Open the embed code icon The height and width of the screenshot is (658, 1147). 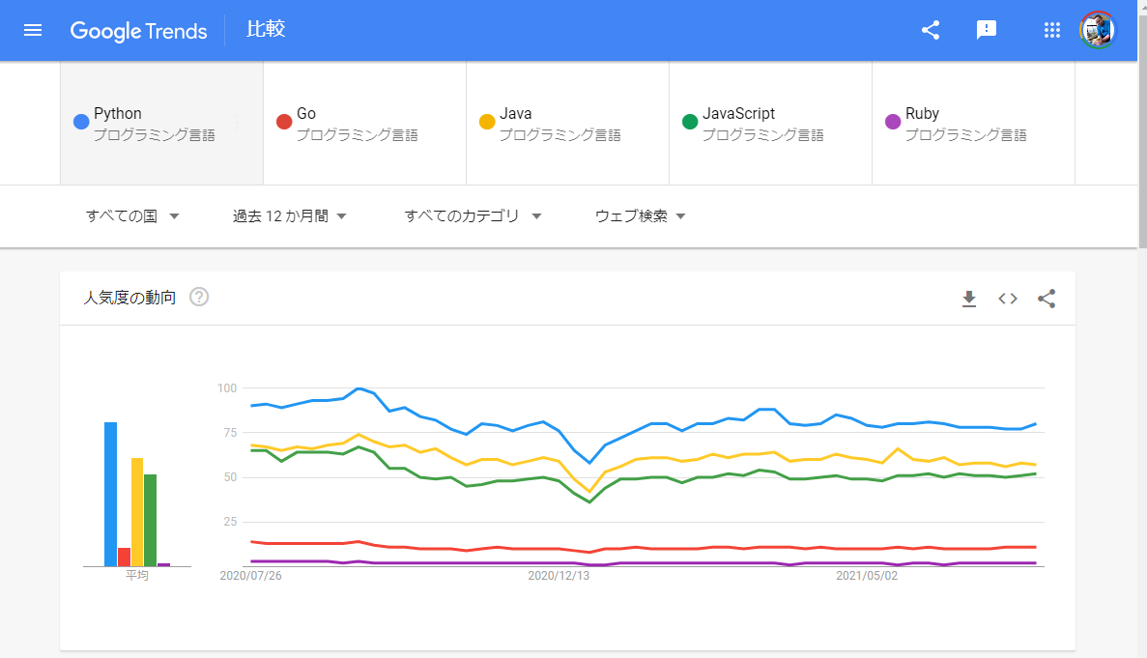(x=1008, y=299)
